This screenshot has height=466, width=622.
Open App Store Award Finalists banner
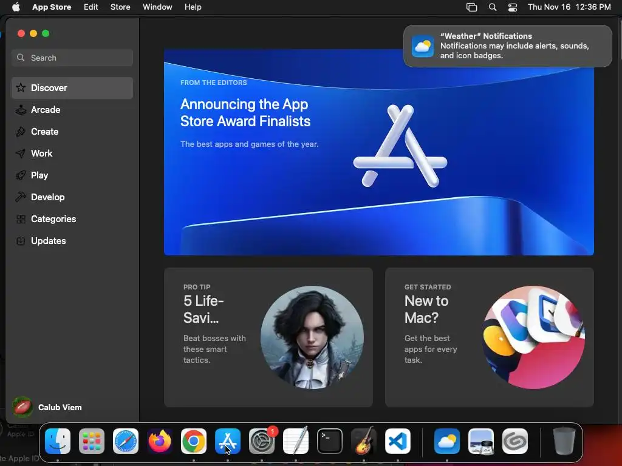tap(379, 152)
